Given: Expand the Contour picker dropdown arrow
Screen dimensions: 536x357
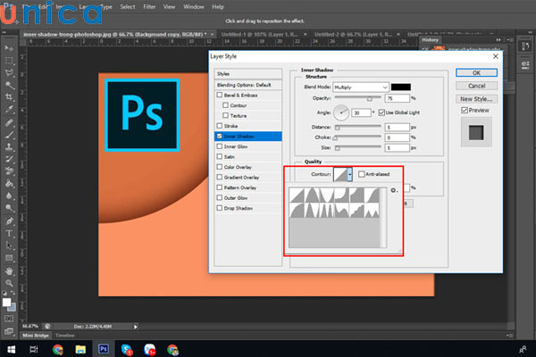Looking at the screenshot, I should click(350, 175).
